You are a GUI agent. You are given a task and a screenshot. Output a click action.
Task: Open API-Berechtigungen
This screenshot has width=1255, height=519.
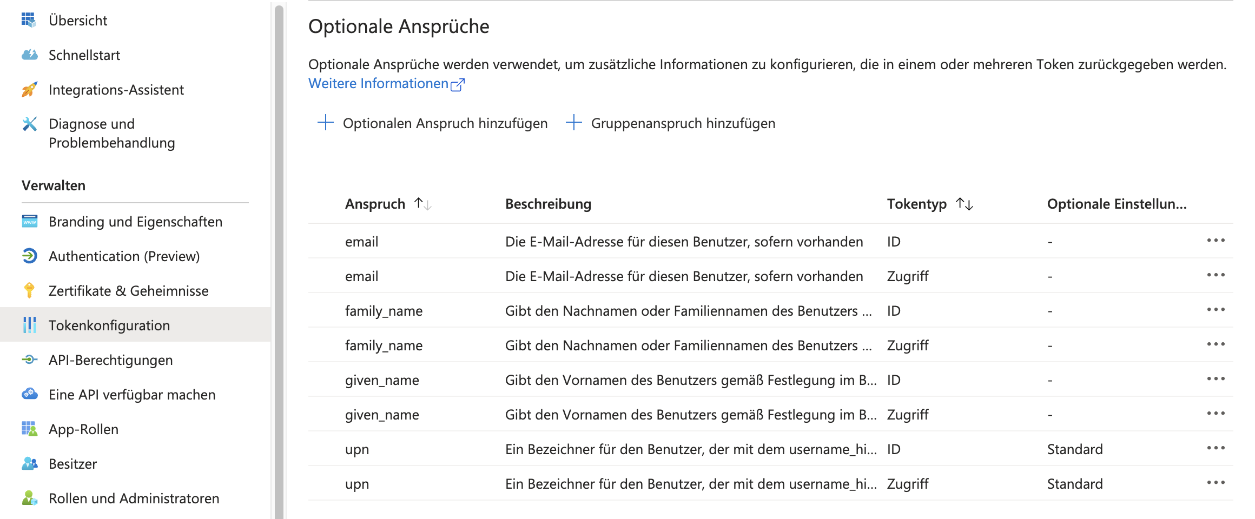point(110,360)
